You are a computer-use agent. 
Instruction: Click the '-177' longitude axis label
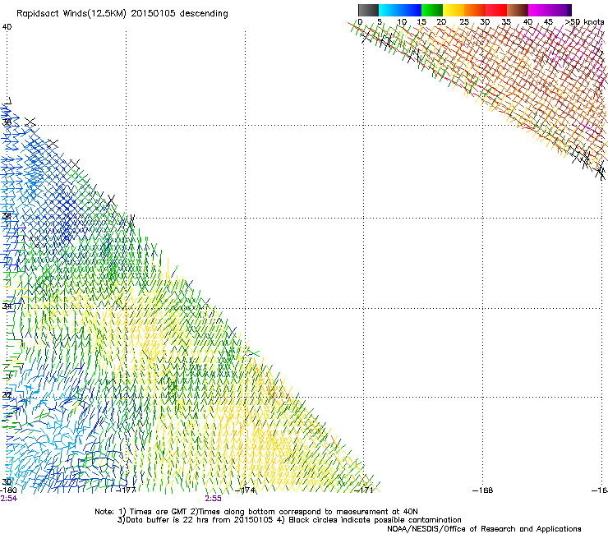[127, 490]
